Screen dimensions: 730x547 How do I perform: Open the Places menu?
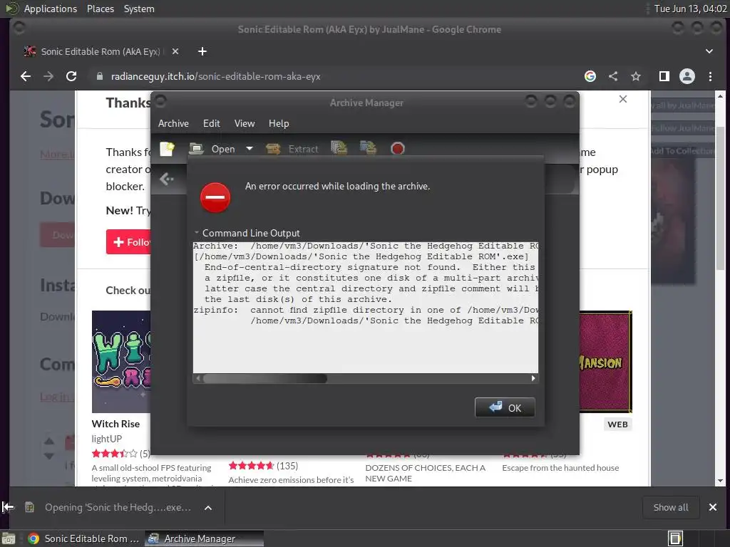point(101,9)
